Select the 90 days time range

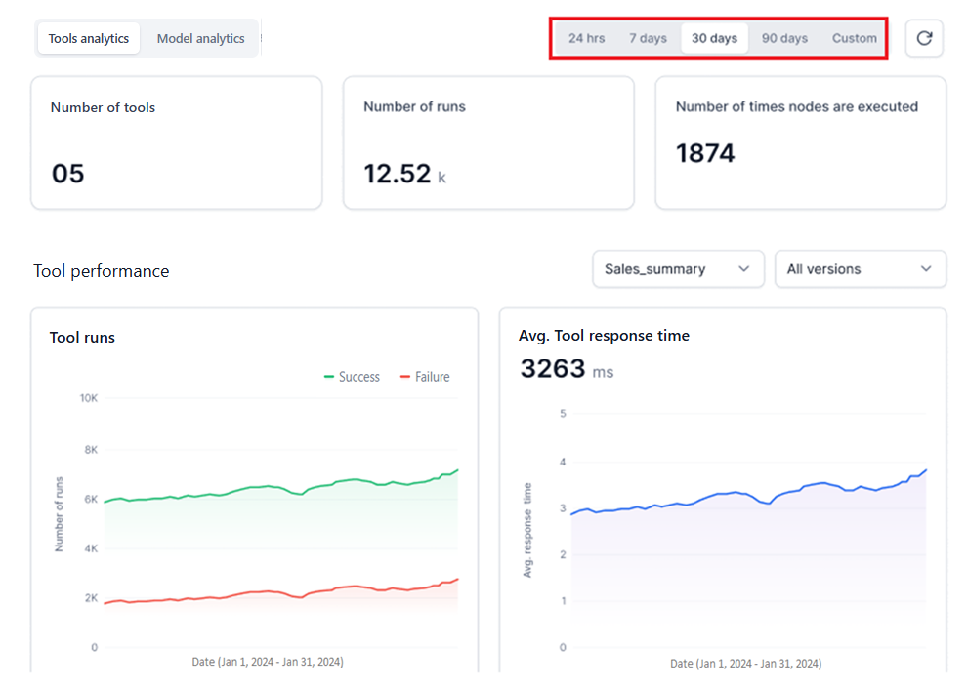point(784,38)
